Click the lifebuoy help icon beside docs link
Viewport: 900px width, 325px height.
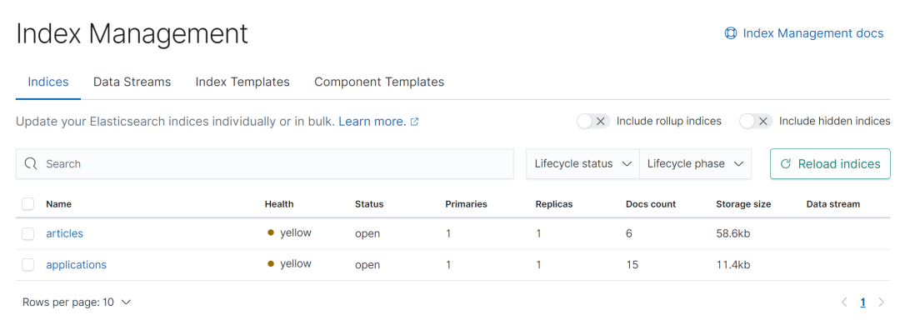(731, 33)
